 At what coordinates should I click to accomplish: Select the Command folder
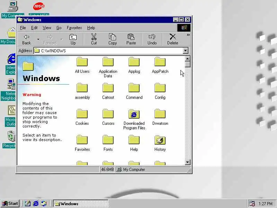coord(134,91)
